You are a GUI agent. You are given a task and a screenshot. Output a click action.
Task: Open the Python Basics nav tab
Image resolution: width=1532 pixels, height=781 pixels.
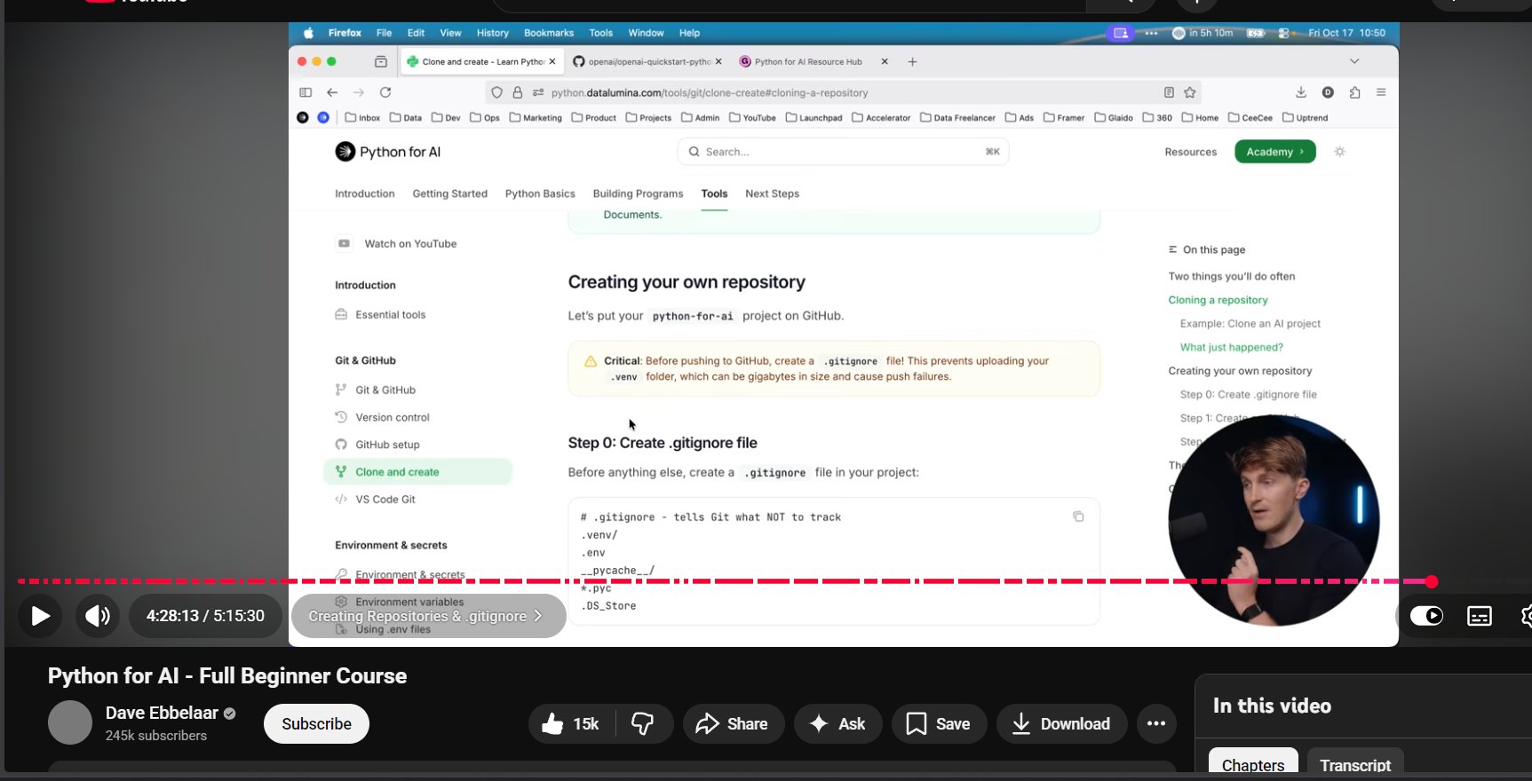click(540, 193)
